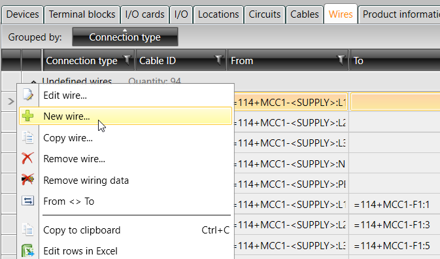Open the I/O cards tab
The image size is (440, 259).
click(144, 14)
